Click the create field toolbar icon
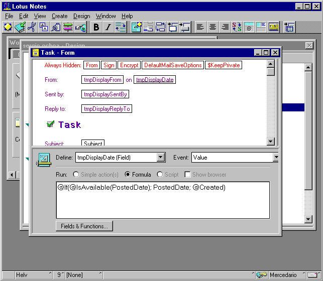This screenshot has height=281, width=323. tap(136, 27)
